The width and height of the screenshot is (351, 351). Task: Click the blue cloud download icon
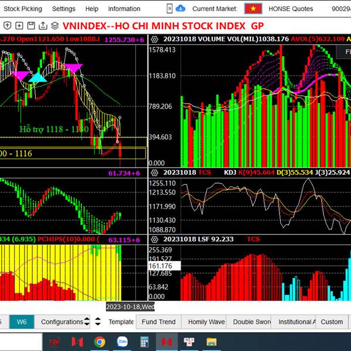coord(180,9)
